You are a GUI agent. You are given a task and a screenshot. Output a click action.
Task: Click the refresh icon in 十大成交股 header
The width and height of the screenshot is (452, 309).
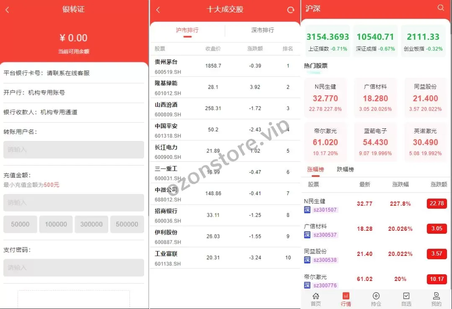pyautogui.click(x=291, y=10)
